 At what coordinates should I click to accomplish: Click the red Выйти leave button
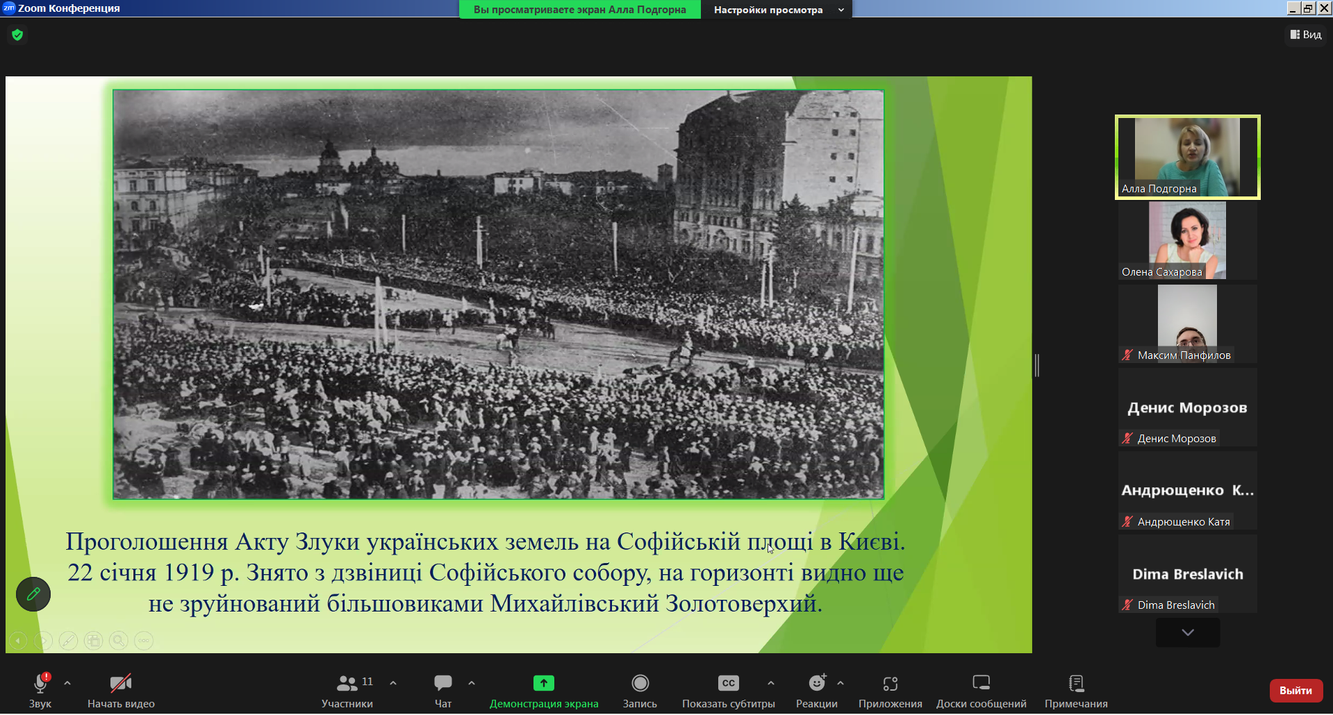click(x=1295, y=691)
